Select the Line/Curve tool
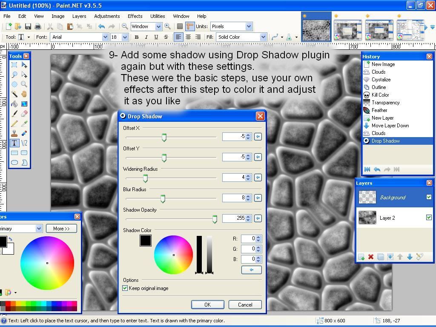This screenshot has height=327, width=436. coord(24,143)
